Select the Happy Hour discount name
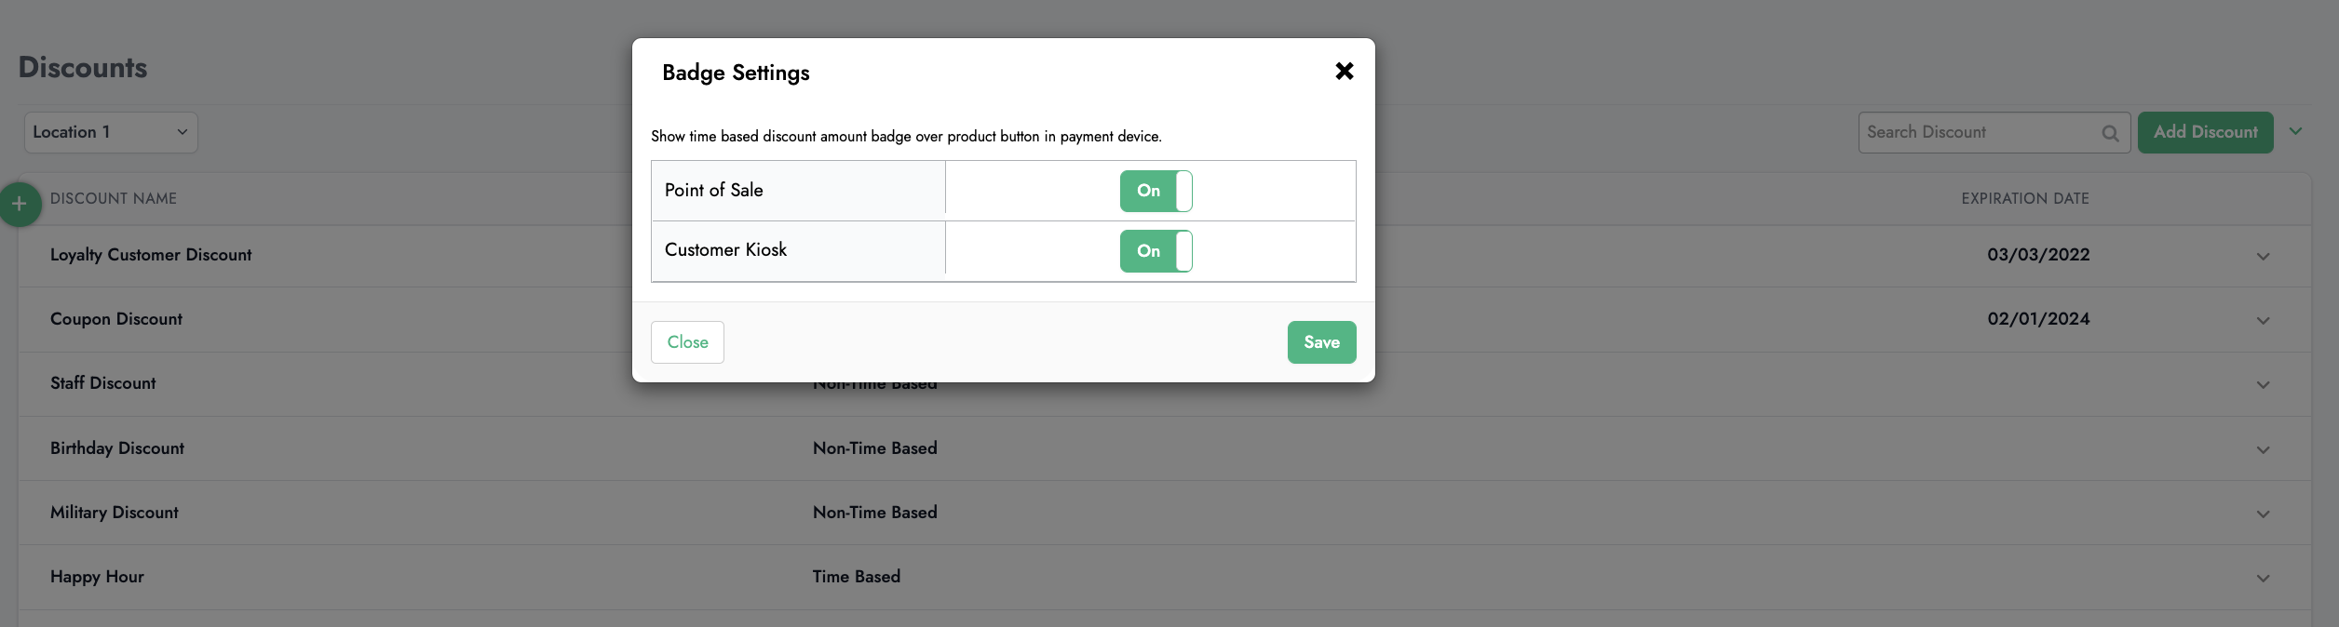2339x627 pixels. point(97,577)
